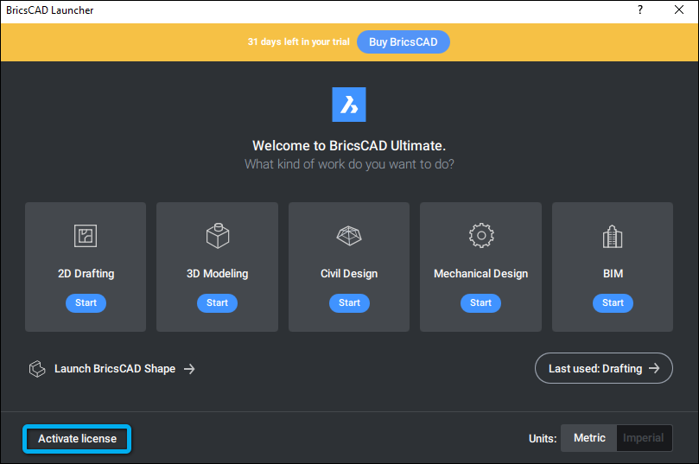Click 'What kind of work do you want to do?'
Image resolution: width=699 pixels, height=464 pixels.
(349, 164)
